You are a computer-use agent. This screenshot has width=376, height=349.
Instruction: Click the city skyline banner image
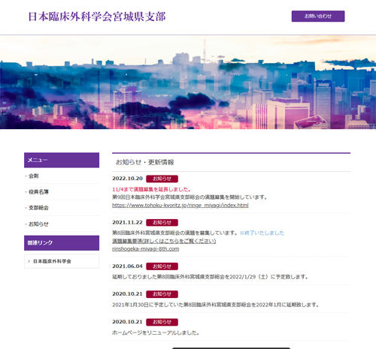[188, 82]
